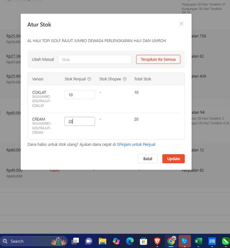Open the SPinjam untuk Penjual link

[136, 144]
